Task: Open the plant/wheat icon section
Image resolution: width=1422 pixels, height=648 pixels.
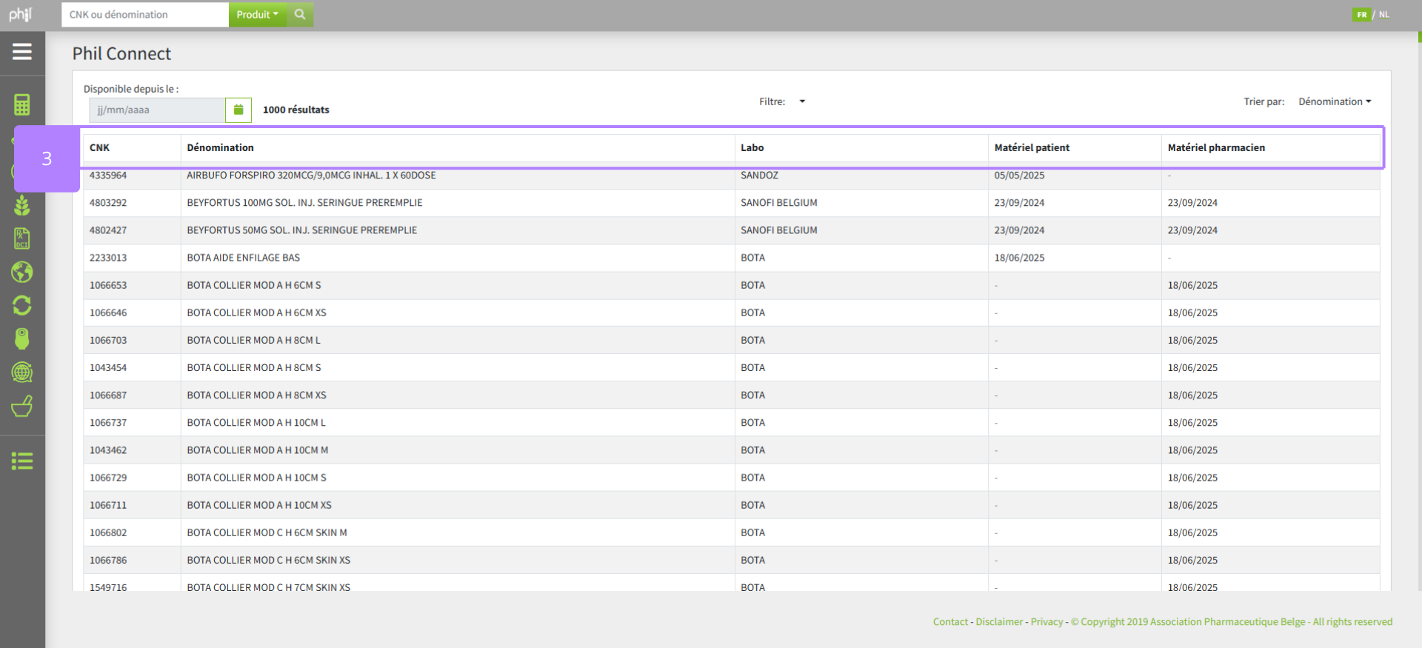Action: coord(22,205)
